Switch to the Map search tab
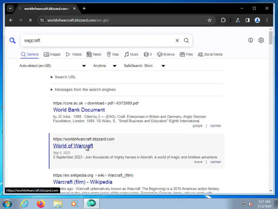Image resolution: width=278 pixels, height=209 pixels. tap(113, 54)
